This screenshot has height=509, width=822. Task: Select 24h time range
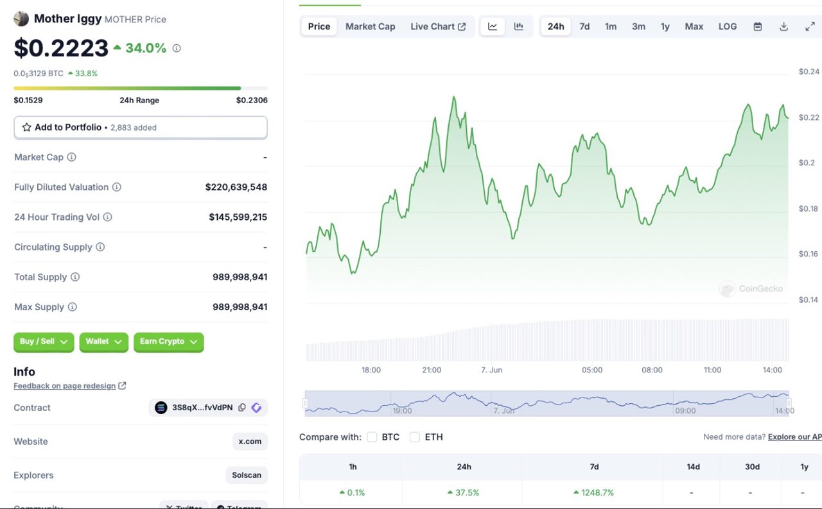click(556, 26)
